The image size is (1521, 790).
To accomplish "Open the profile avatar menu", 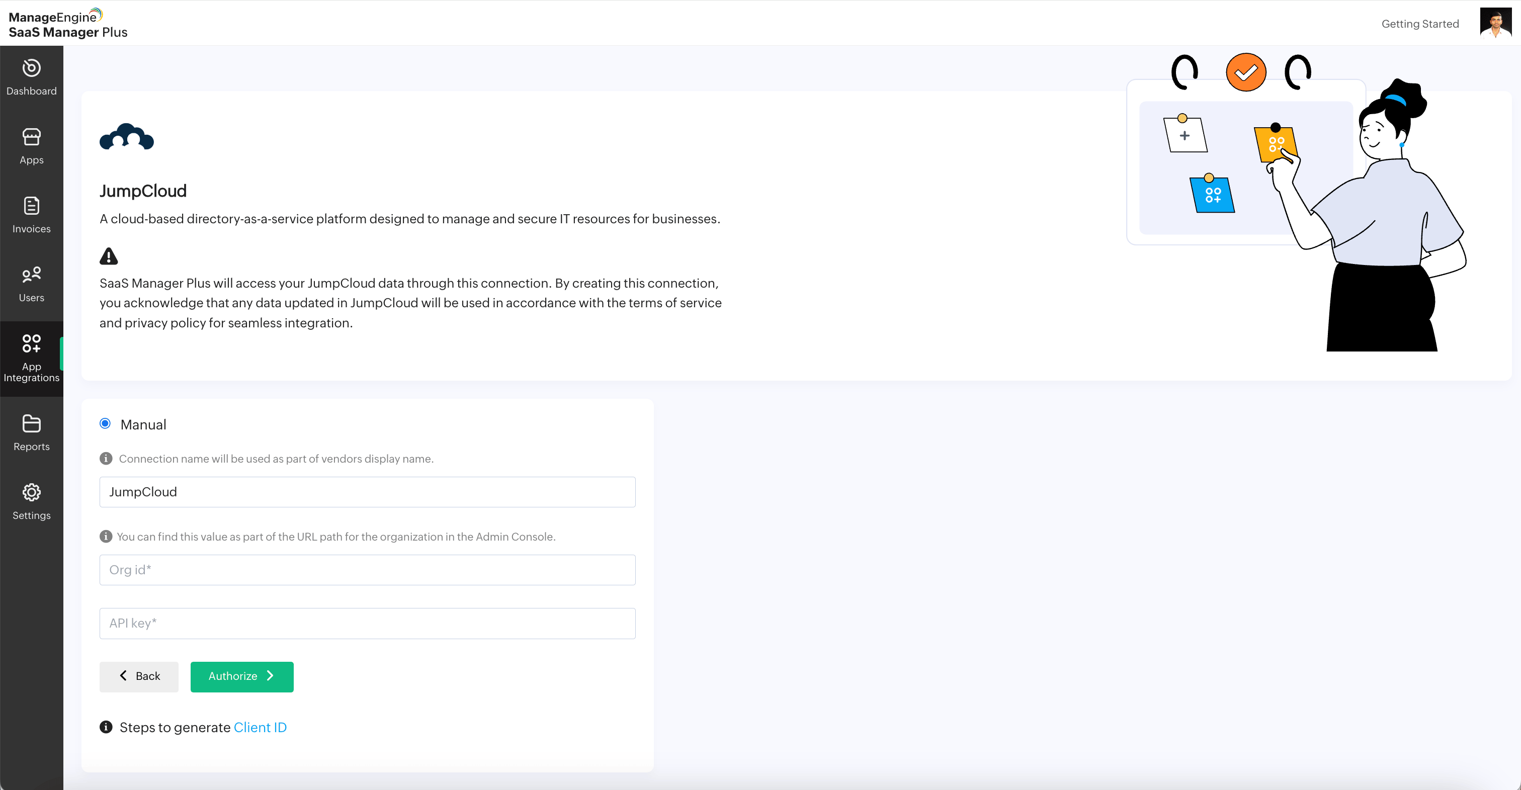I will click(x=1494, y=23).
